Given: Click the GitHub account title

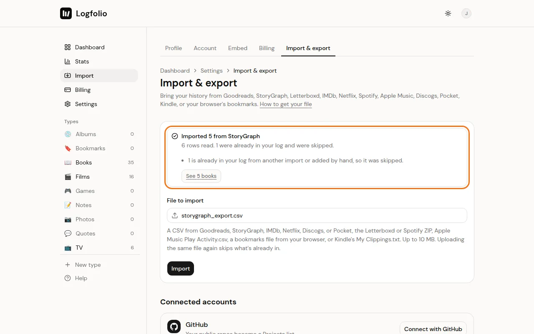Looking at the screenshot, I should [196, 324].
